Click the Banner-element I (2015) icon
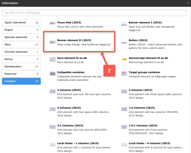Viewport: 191px width, 153px height. pos(124,24)
